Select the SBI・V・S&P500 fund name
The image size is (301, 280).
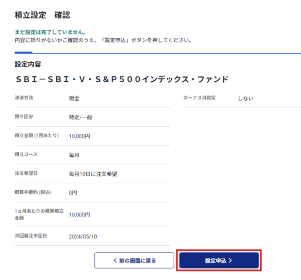tap(122, 79)
